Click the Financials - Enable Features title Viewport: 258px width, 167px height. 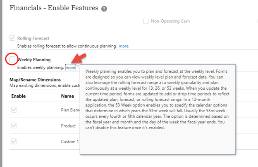tap(53, 8)
